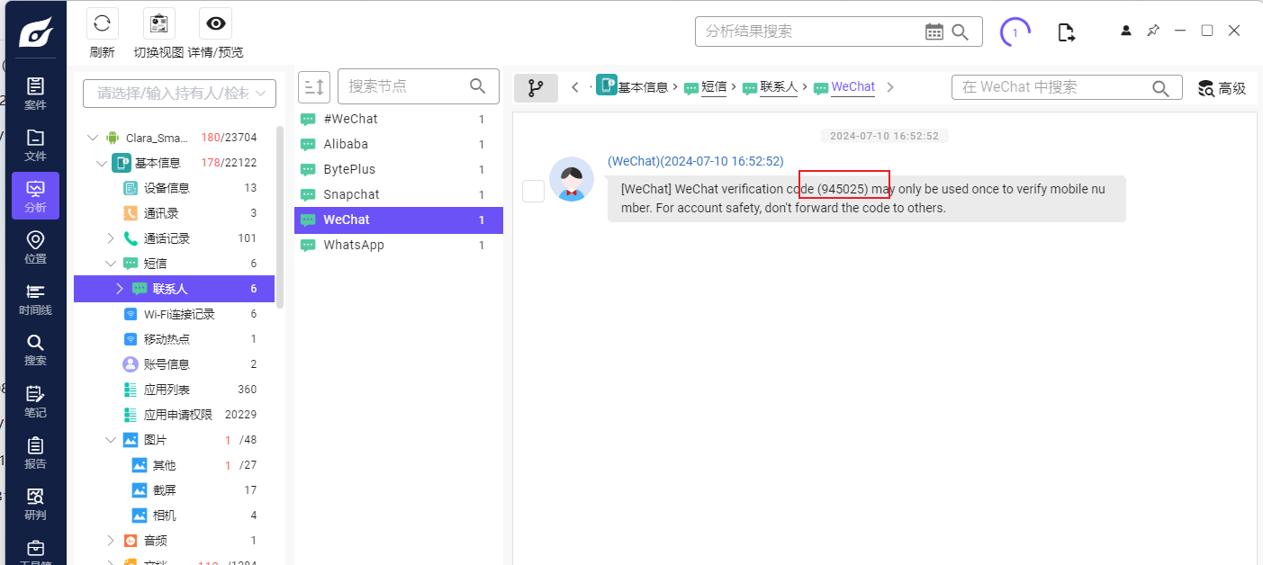
Task: Open the user account icon
Action: click(1126, 31)
